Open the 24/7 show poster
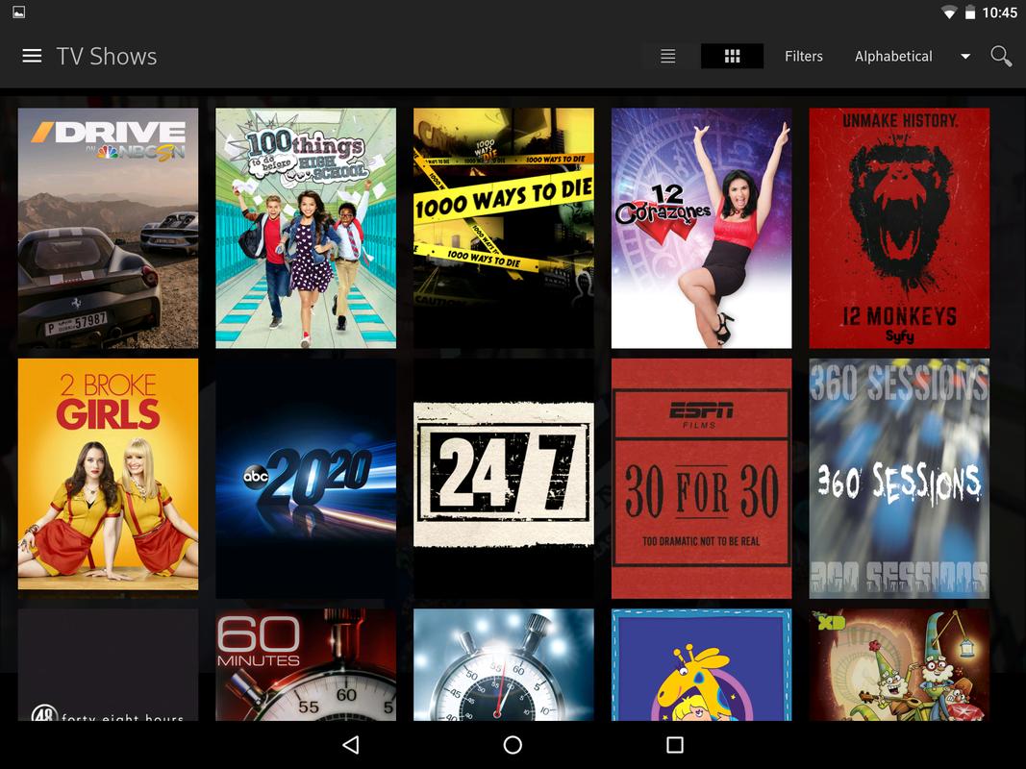This screenshot has height=769, width=1026. coord(504,478)
